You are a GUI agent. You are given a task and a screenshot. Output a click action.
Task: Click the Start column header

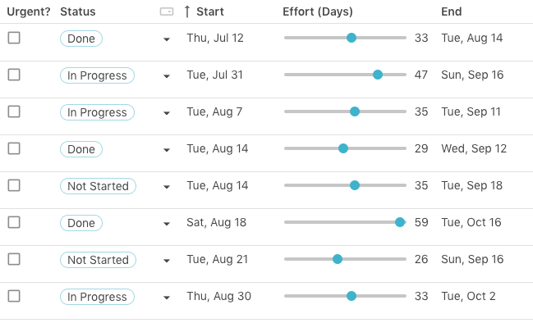click(210, 11)
